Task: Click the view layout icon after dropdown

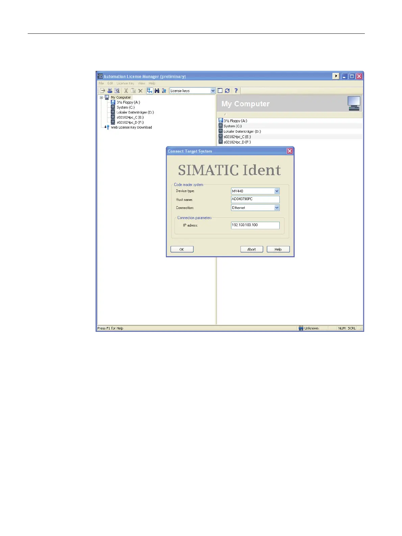Action: point(220,91)
